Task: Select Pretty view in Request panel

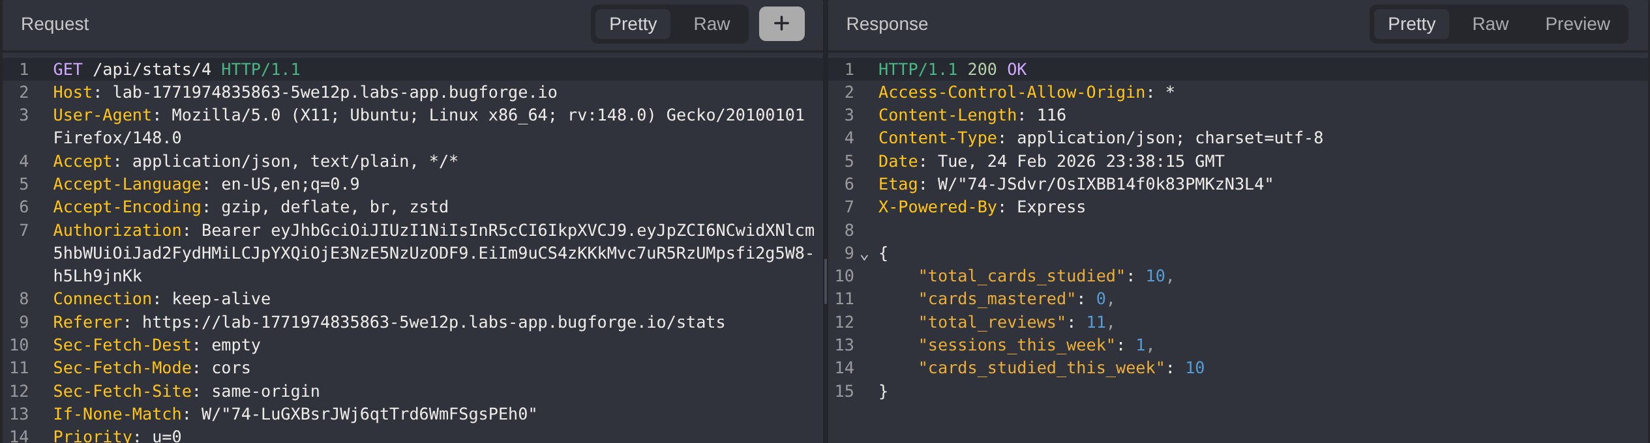Action: pyautogui.click(x=632, y=24)
